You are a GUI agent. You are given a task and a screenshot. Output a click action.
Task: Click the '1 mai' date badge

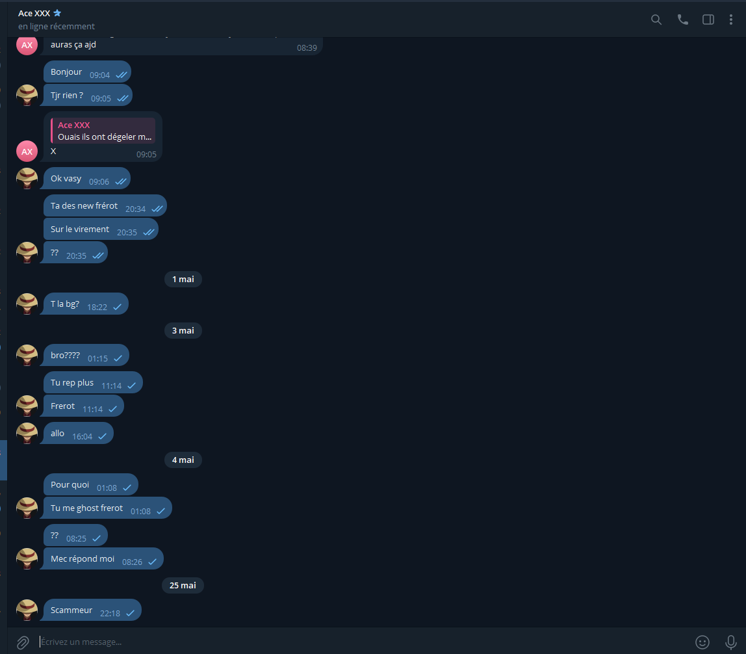coord(183,280)
